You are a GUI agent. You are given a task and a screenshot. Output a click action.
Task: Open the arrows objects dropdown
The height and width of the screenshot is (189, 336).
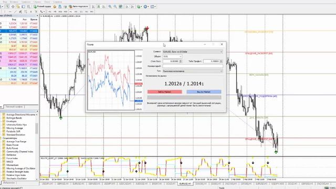point(42,12)
